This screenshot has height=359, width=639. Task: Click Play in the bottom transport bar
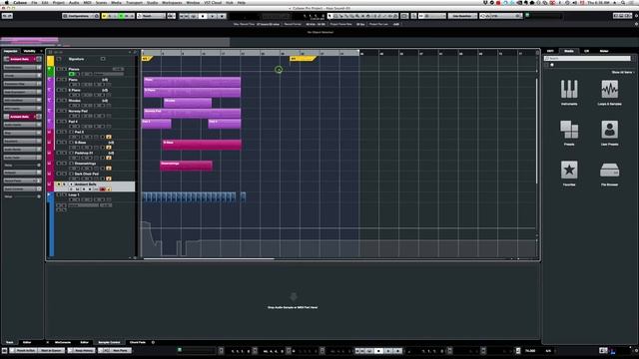(388, 351)
